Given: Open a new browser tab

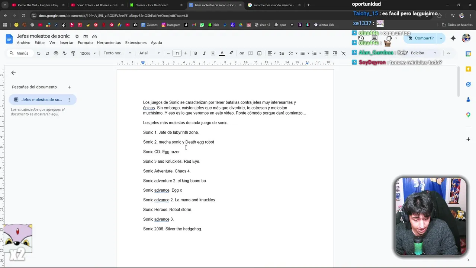Looking at the screenshot, I should 308,5.
